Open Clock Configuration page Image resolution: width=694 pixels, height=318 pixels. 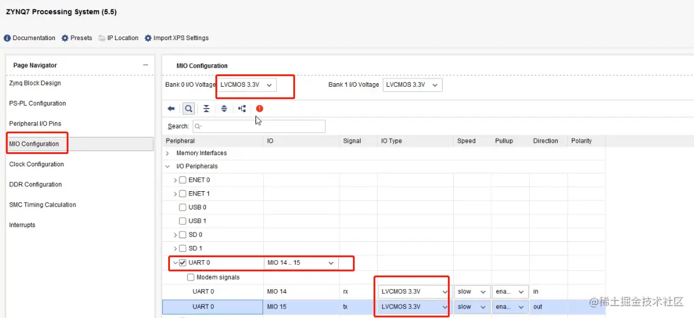point(37,164)
